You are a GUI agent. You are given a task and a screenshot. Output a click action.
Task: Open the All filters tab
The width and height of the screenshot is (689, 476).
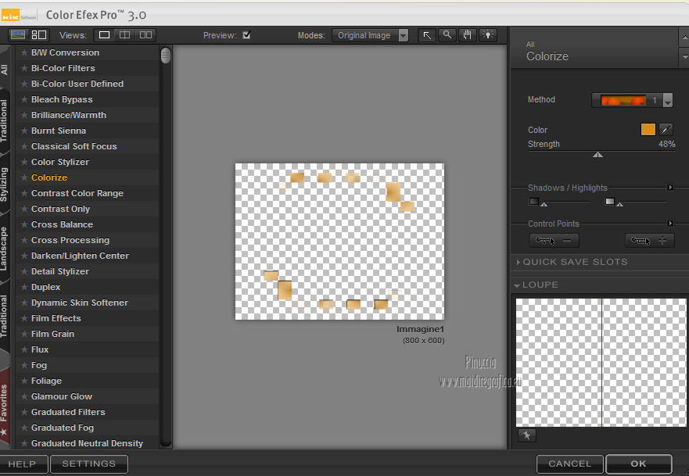(5, 69)
